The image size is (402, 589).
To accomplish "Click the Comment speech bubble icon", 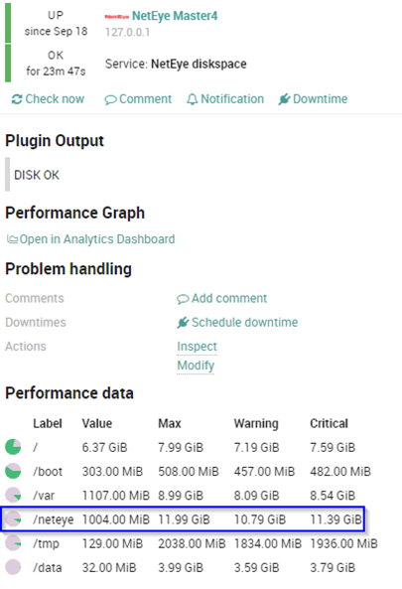I will click(x=110, y=100).
